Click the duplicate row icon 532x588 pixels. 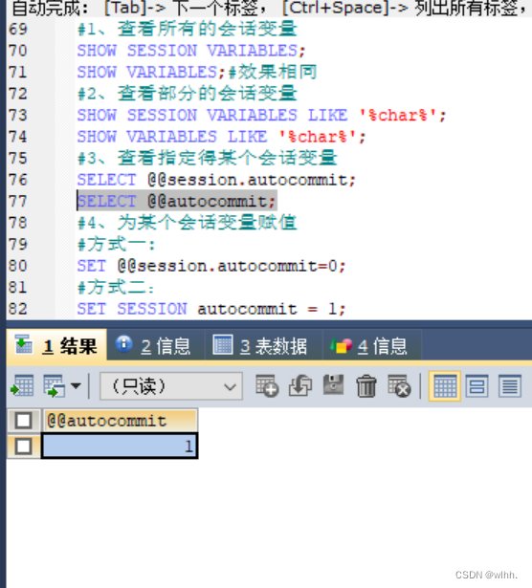point(300,385)
